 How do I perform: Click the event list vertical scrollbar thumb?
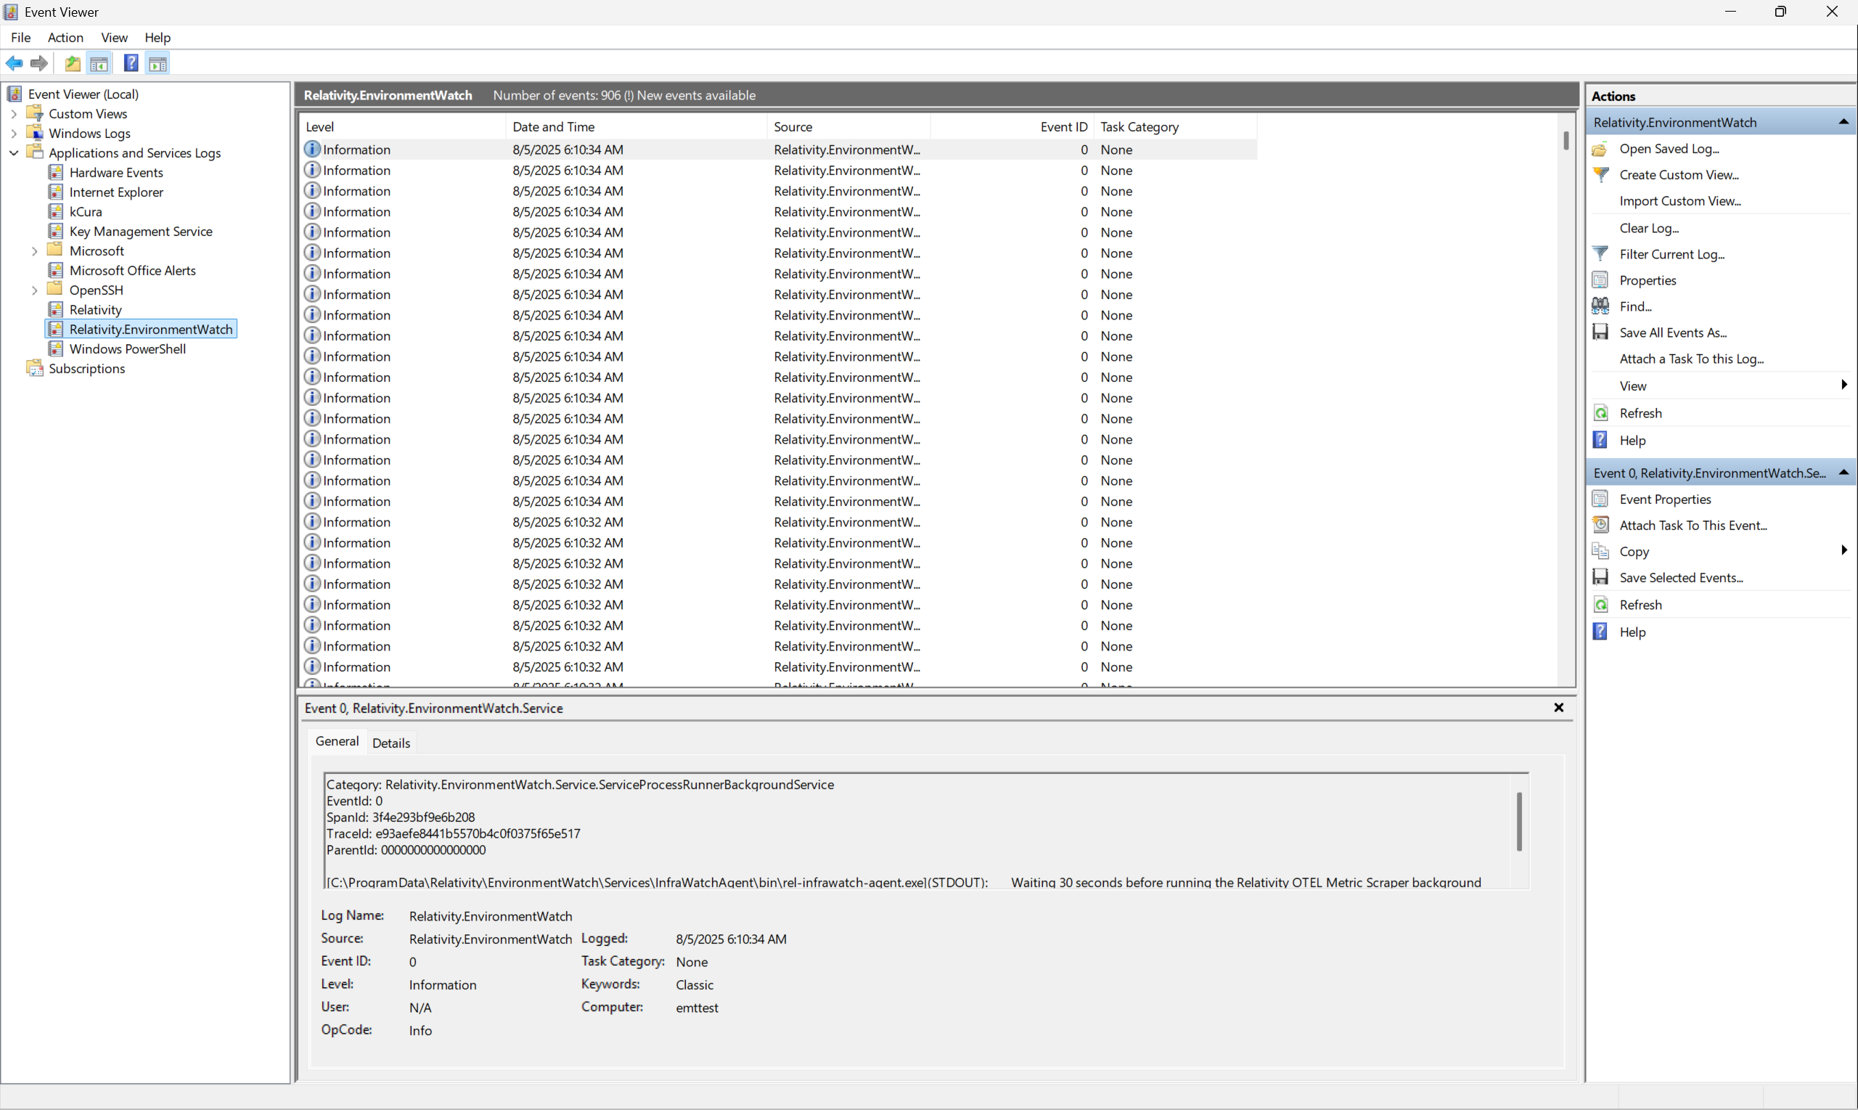coord(1566,141)
